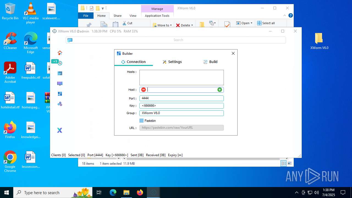Switch to the Build tab

[x=210, y=62]
